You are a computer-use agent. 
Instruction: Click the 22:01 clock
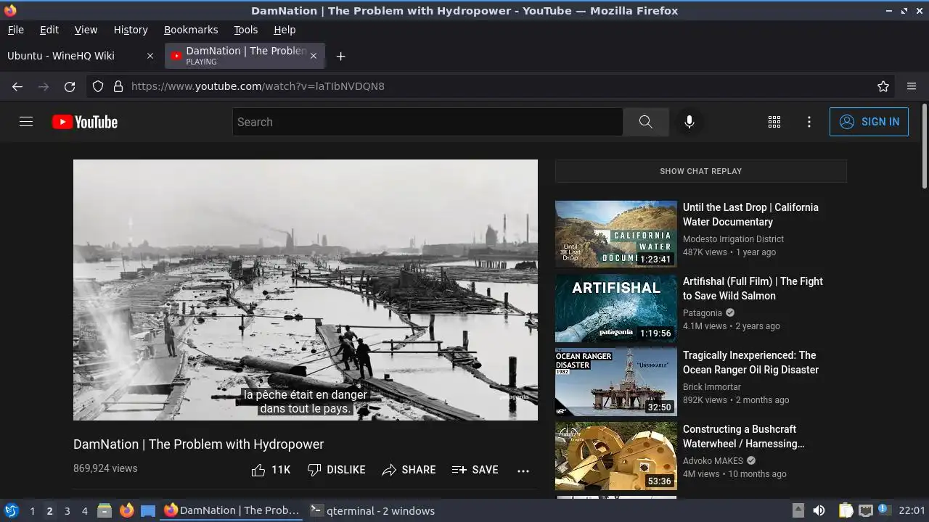coord(912,510)
